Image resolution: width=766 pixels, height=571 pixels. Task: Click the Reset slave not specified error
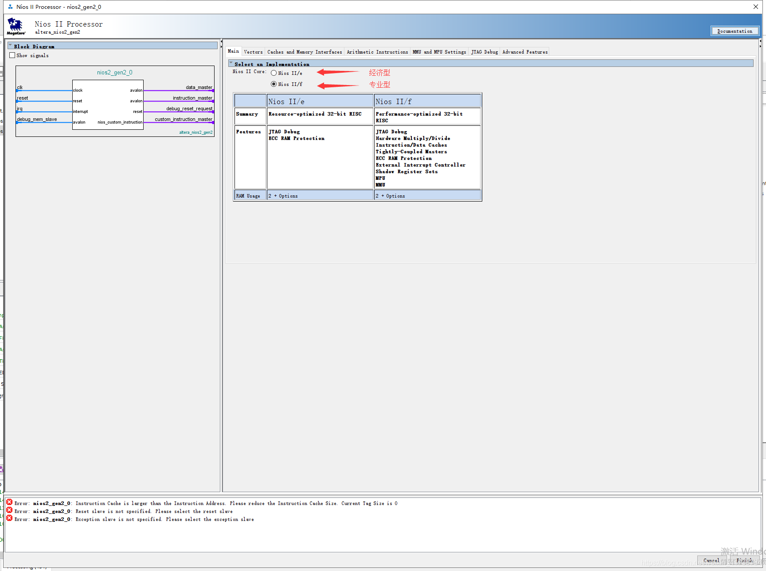pyautogui.click(x=123, y=511)
